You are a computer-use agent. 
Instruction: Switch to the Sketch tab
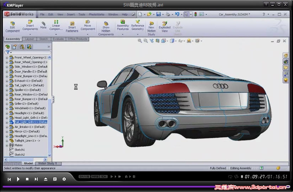(43, 39)
